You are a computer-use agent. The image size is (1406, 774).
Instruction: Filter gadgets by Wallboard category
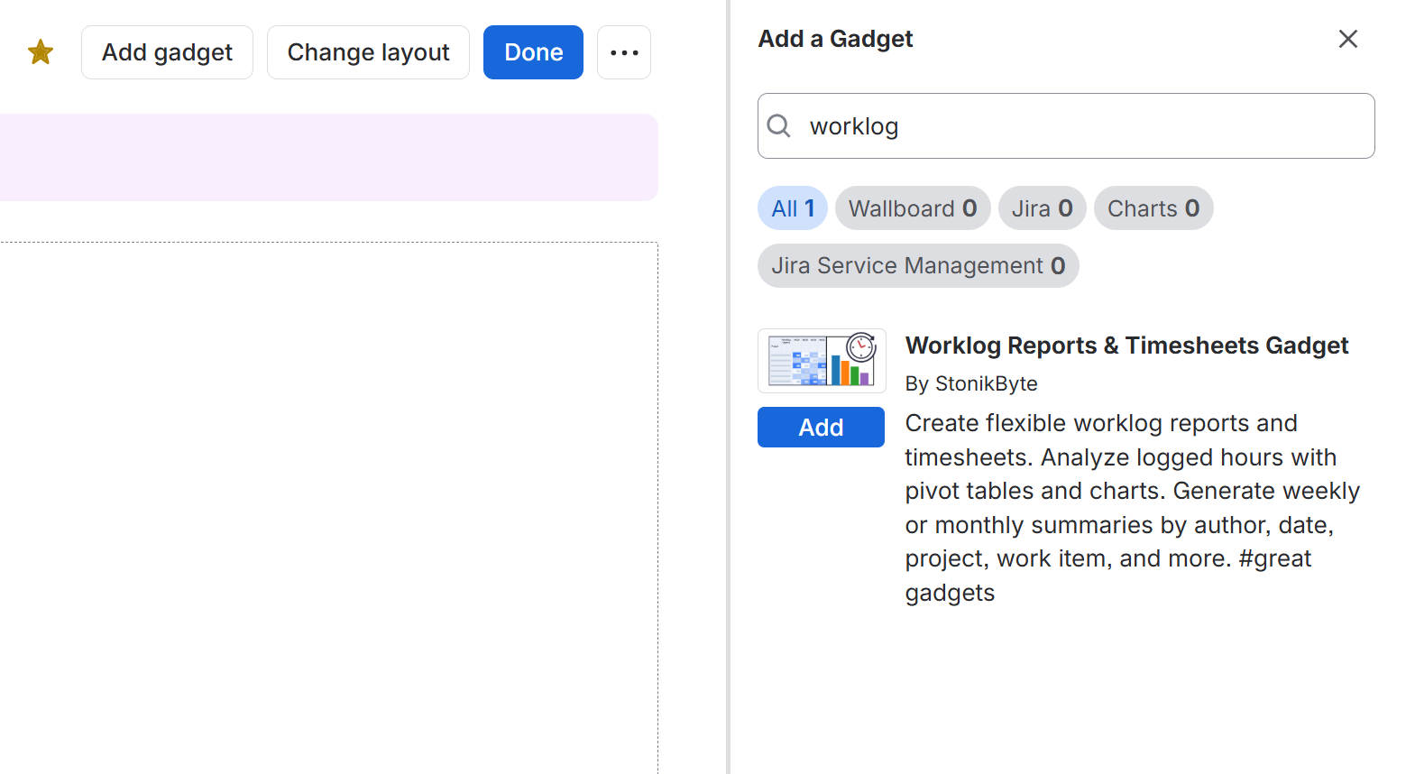click(913, 208)
